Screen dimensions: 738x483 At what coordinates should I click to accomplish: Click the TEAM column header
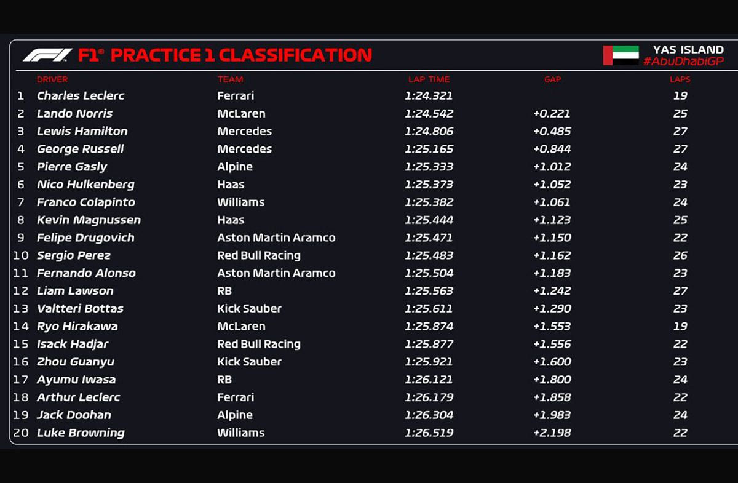pos(230,79)
